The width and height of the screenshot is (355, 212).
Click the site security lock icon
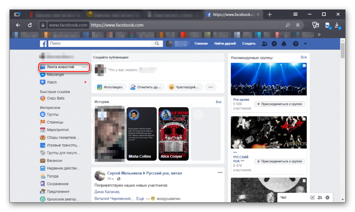[x=43, y=25]
